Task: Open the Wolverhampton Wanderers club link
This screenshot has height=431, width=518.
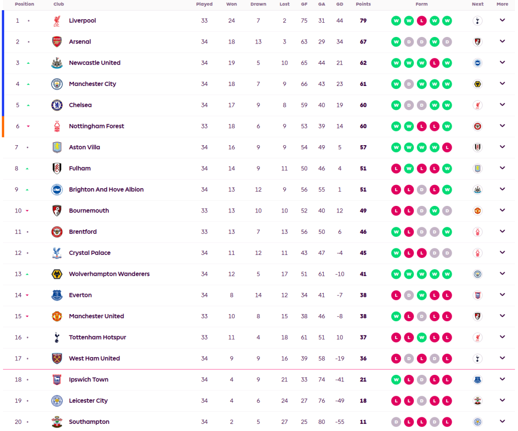Action: point(109,274)
